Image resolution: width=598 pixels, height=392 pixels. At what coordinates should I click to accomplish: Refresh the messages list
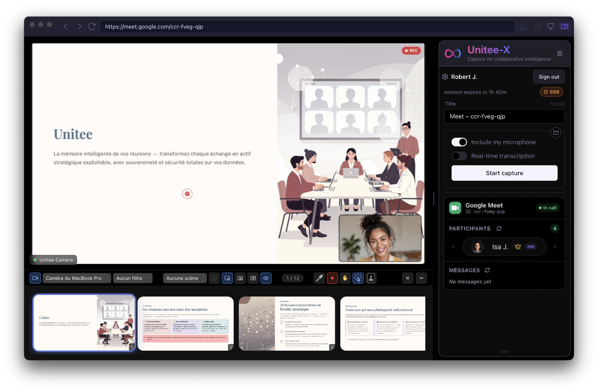pos(488,270)
